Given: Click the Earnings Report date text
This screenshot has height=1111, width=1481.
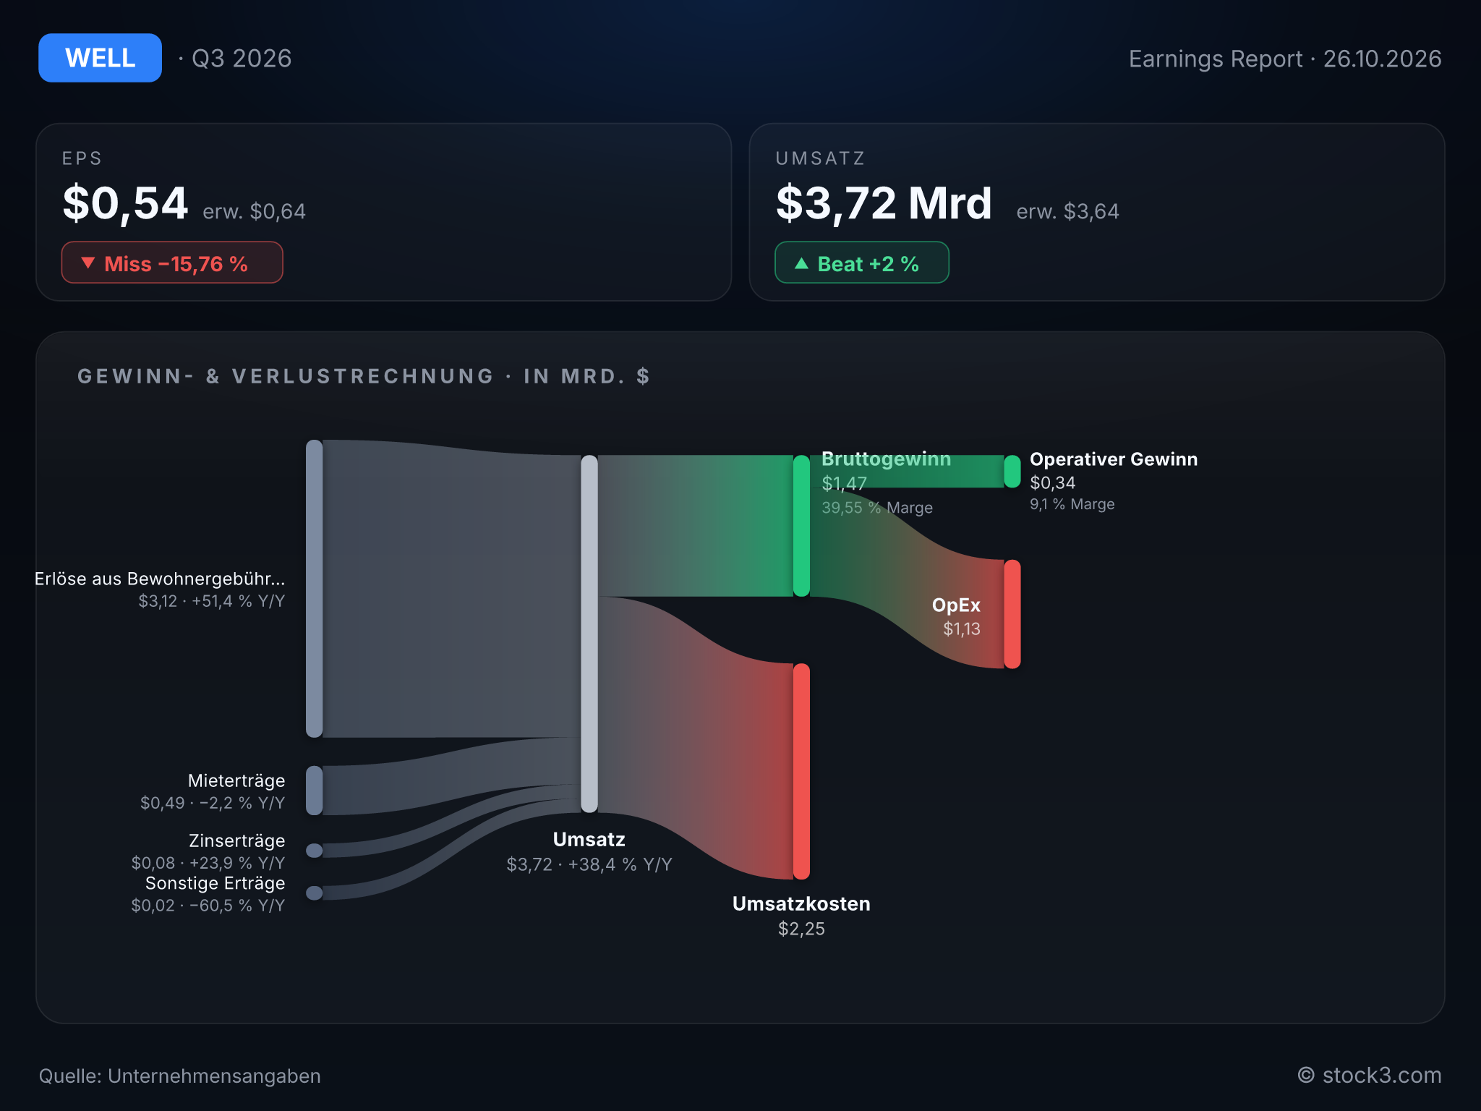Looking at the screenshot, I should 1285,59.
